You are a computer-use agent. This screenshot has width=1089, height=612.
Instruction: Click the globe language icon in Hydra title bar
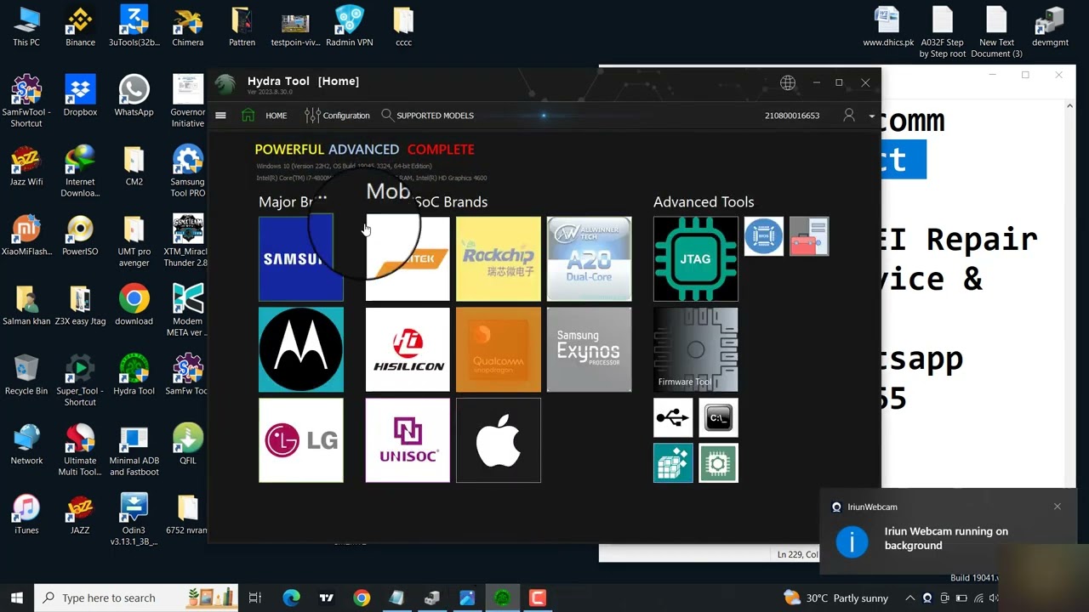click(788, 82)
